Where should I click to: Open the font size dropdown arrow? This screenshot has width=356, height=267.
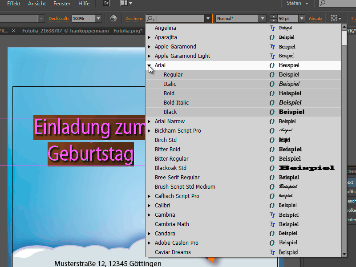tap(302, 19)
